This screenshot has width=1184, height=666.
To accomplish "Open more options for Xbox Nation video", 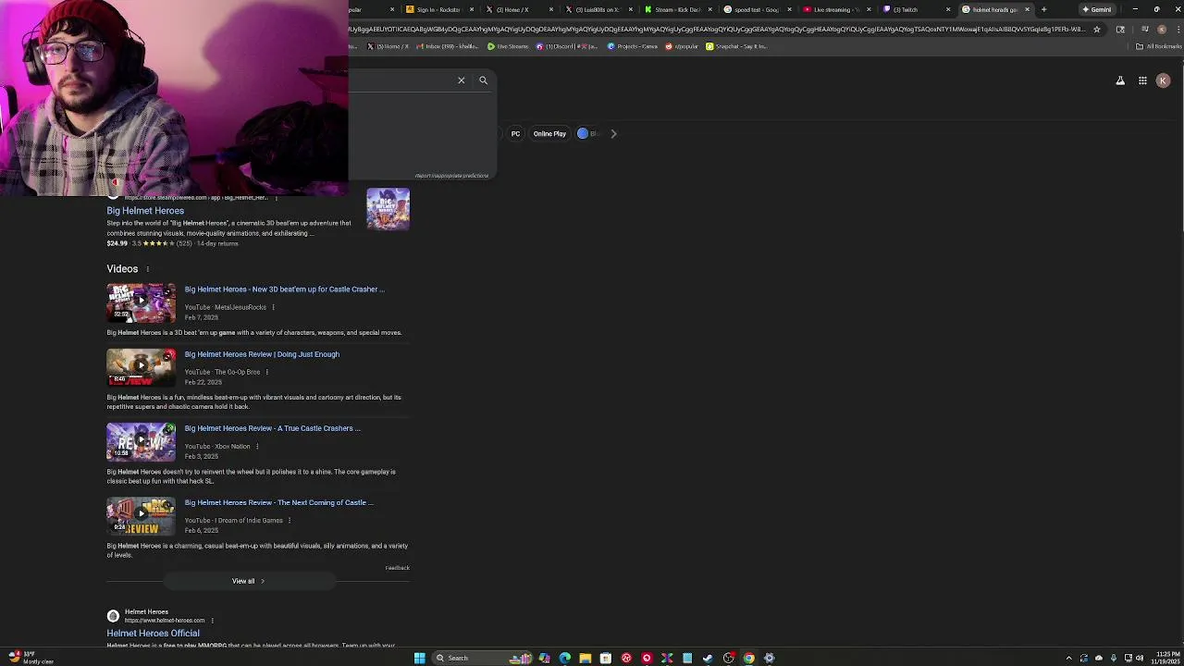I will tap(257, 446).
